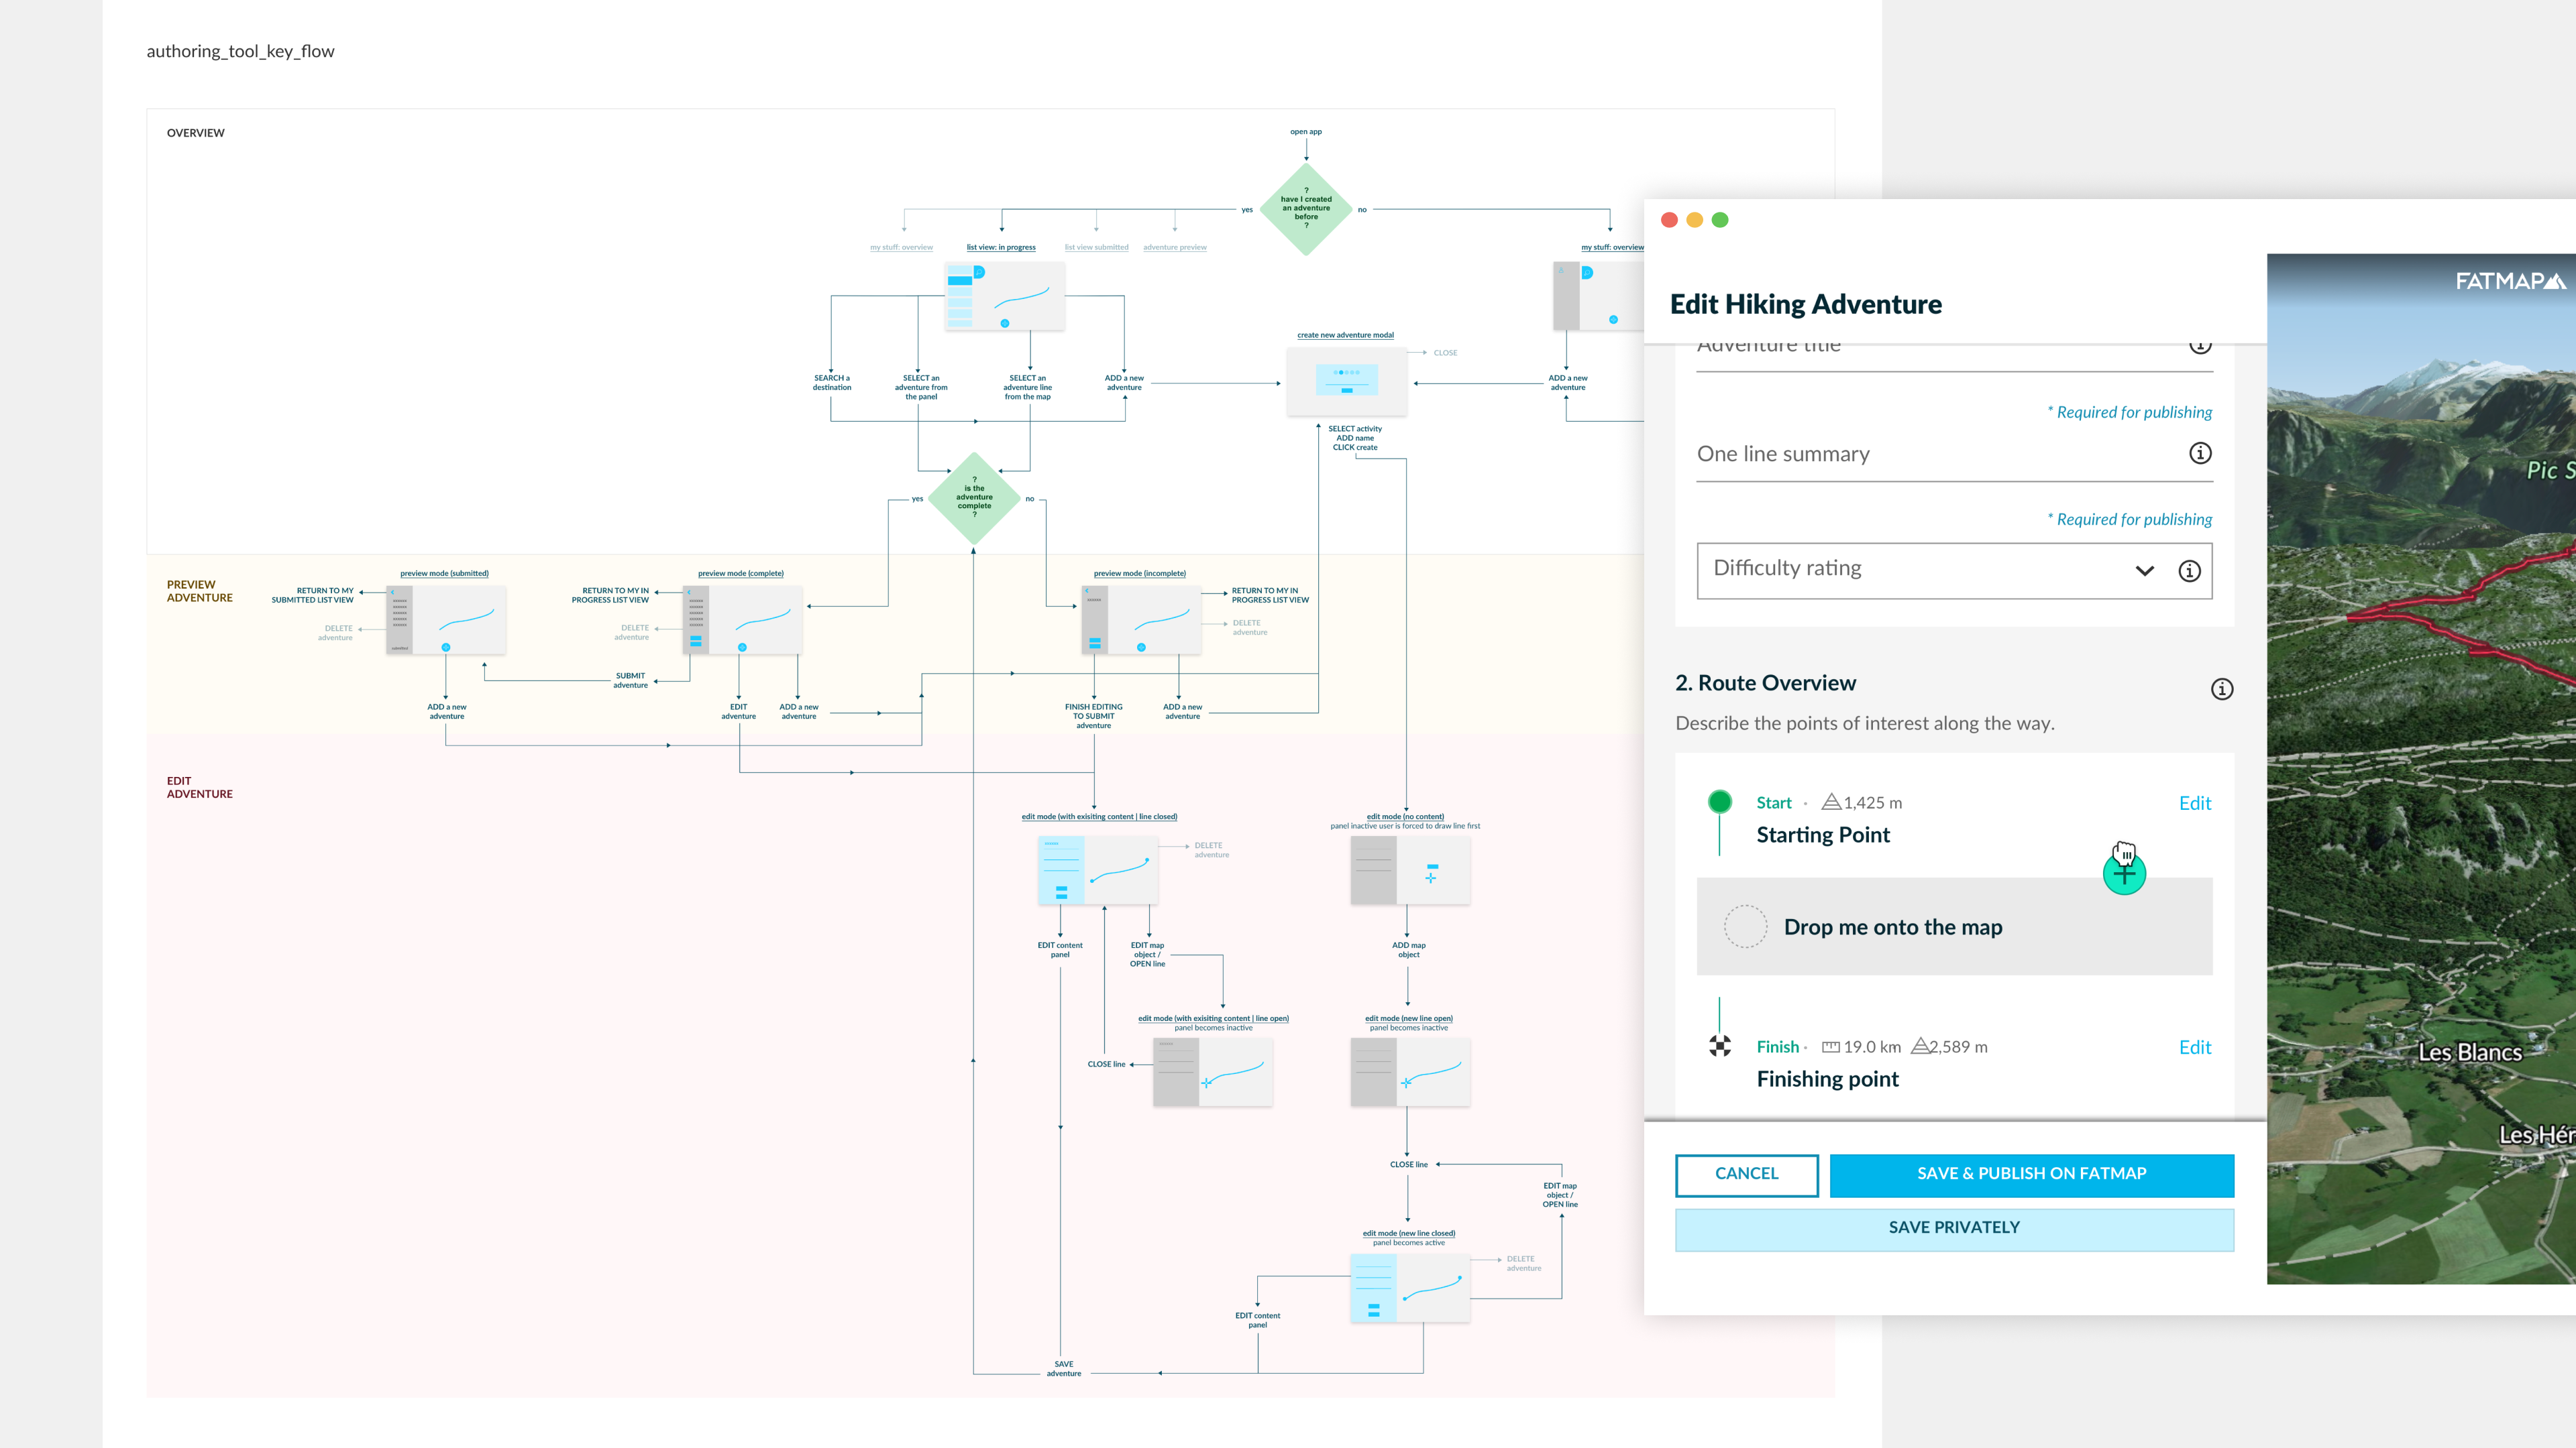The image size is (2576, 1448).
Task: Click the EDIT ADVENTURE section heading
Action: (199, 788)
